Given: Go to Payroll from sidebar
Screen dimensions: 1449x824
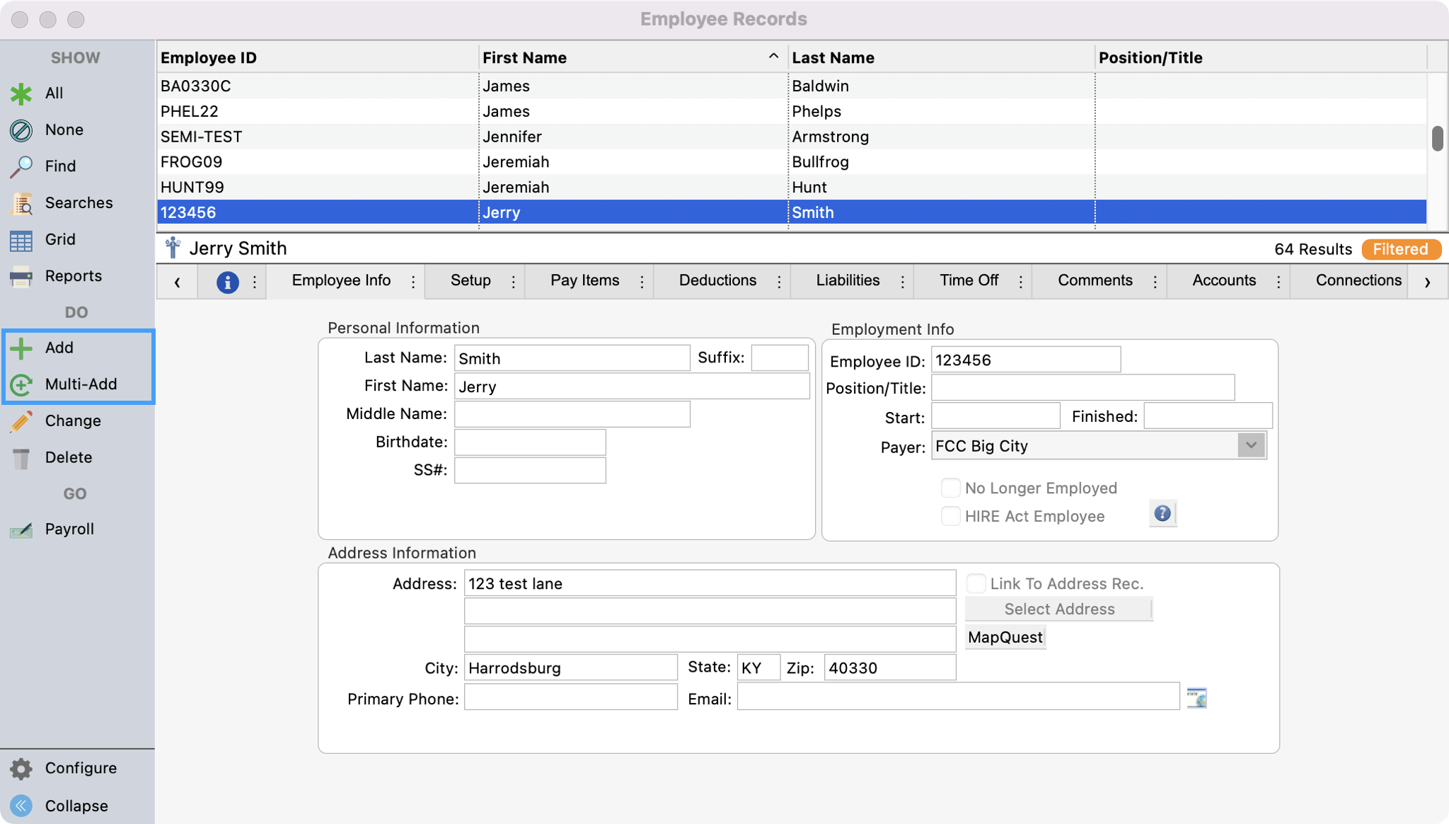Looking at the screenshot, I should pos(69,530).
